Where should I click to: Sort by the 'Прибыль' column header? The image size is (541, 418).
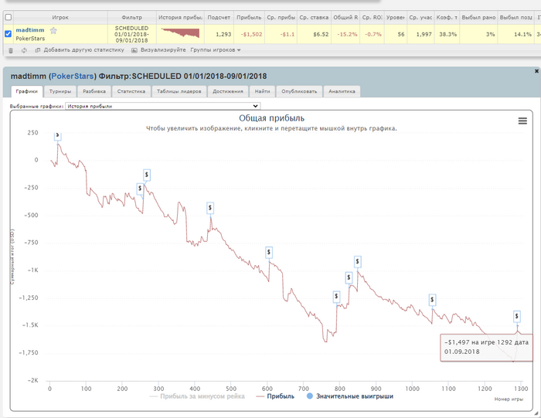pos(249,17)
